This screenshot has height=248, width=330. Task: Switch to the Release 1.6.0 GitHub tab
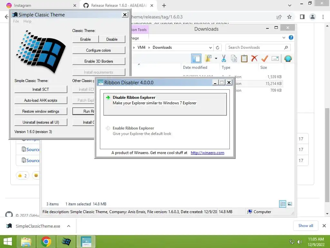(118, 5)
